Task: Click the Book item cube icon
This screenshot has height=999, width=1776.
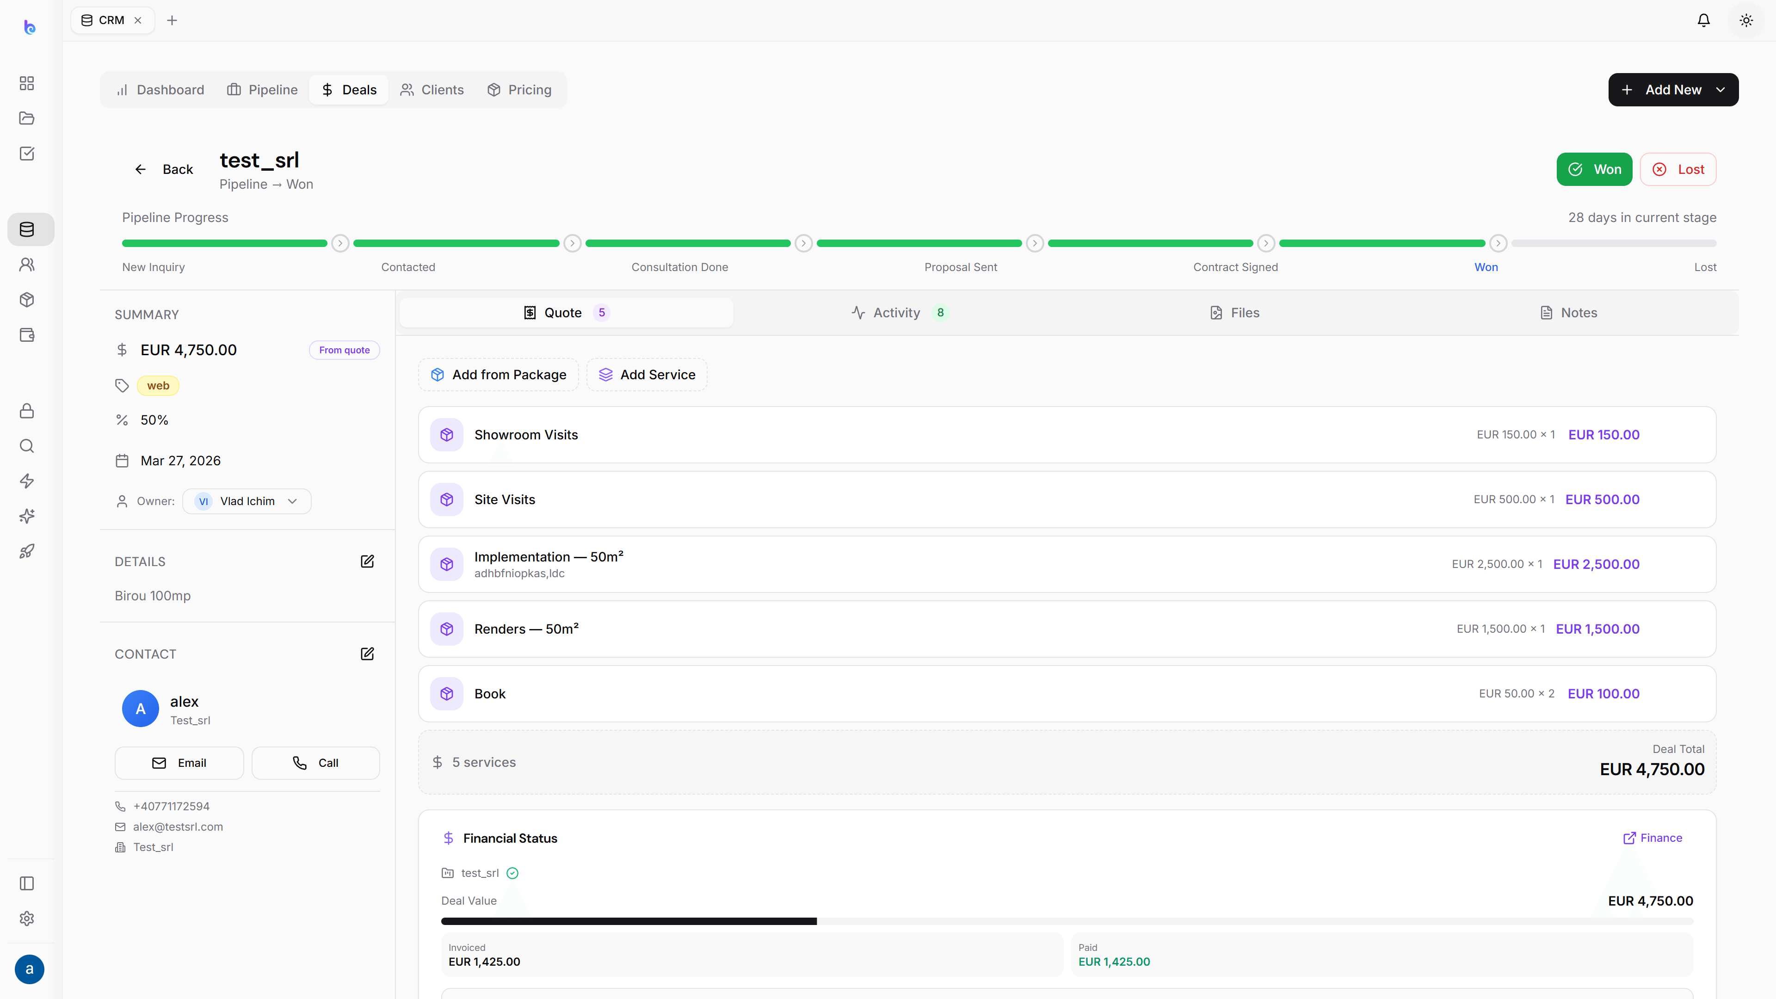Action: (447, 694)
